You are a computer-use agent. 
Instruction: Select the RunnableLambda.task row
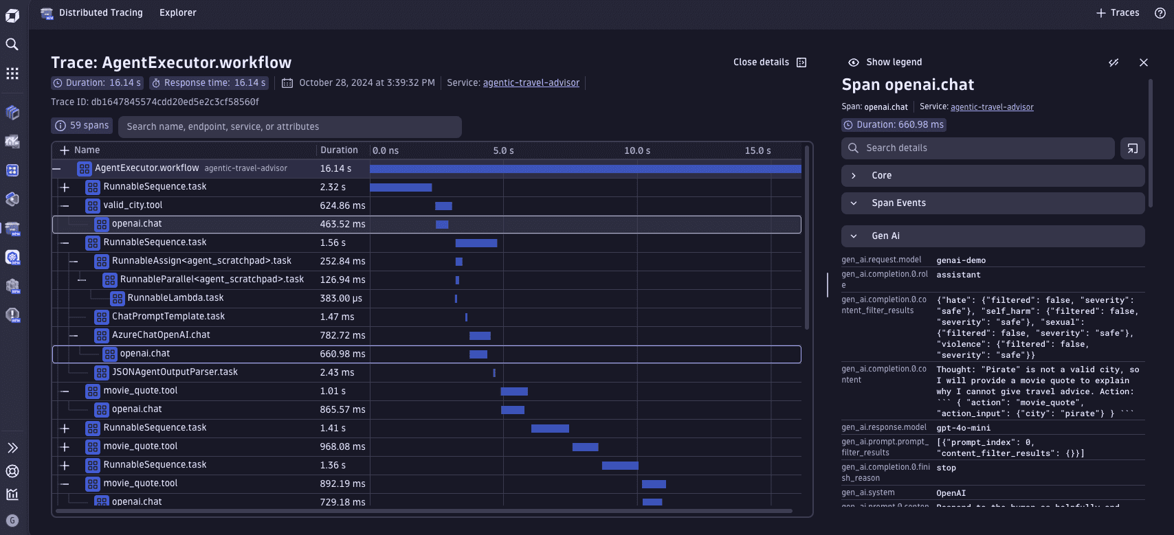[x=426, y=298]
